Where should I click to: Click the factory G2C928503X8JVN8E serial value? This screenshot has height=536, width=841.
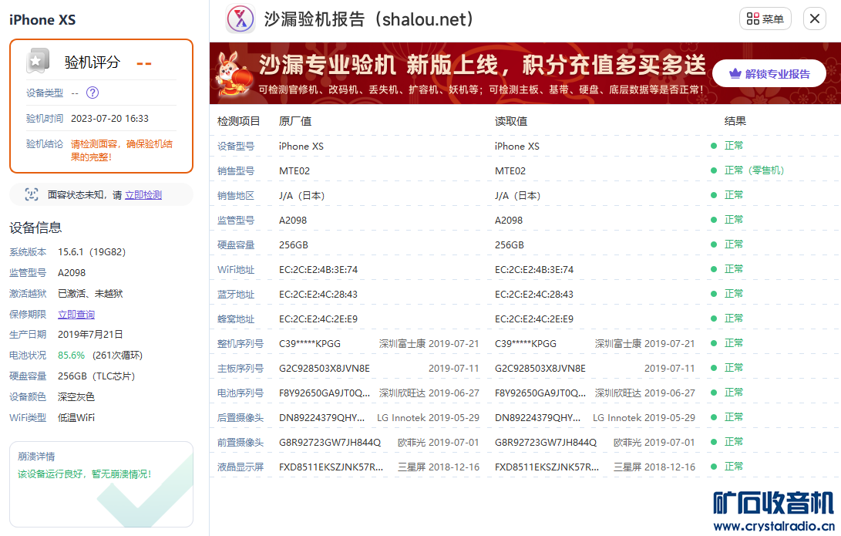[x=325, y=369]
